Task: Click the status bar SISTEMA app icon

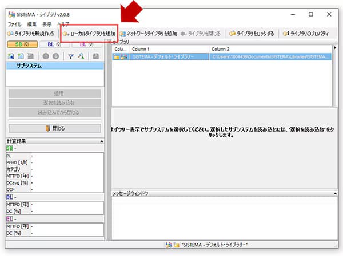Action: click(x=169, y=245)
